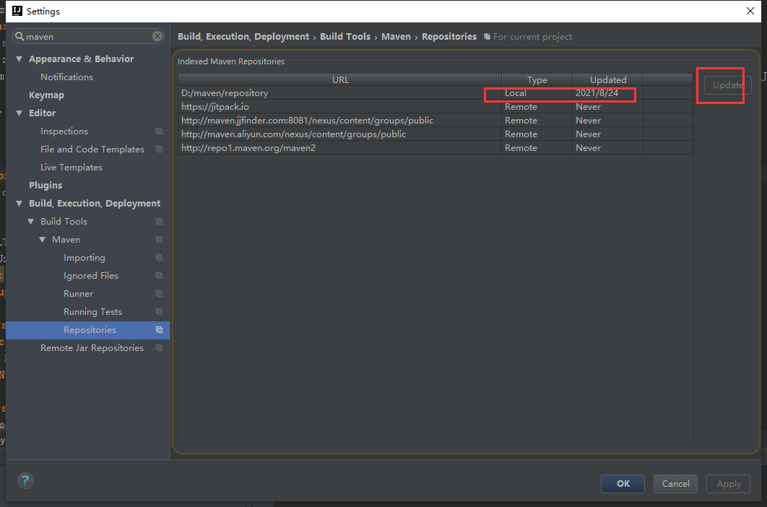
Task: Click the project-level icon beside Running Tests
Action: (x=159, y=312)
